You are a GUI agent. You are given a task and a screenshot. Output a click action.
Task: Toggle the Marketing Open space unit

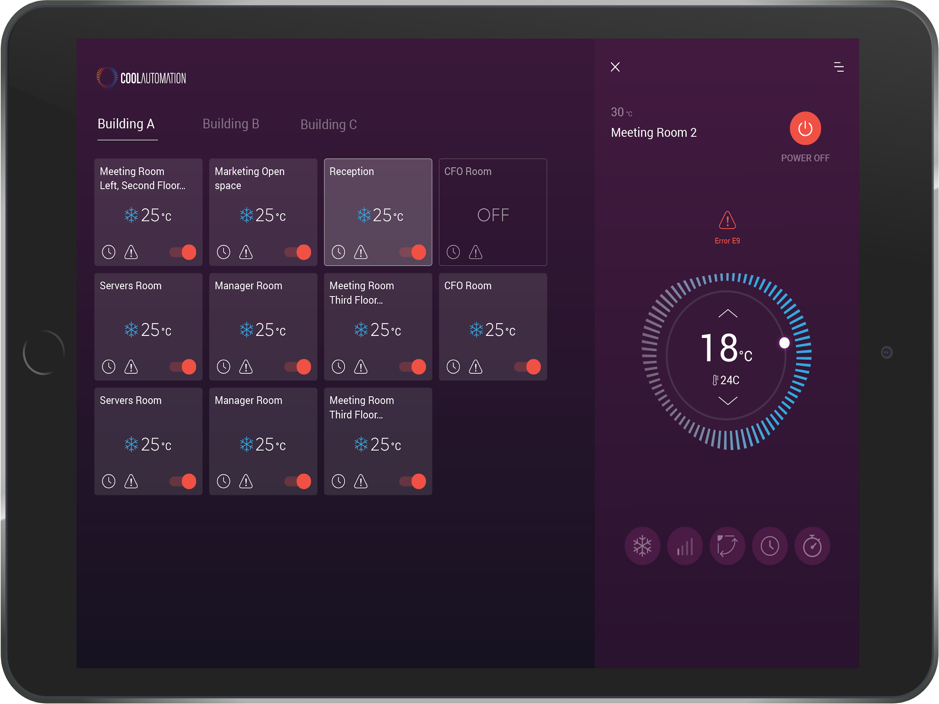click(x=298, y=252)
